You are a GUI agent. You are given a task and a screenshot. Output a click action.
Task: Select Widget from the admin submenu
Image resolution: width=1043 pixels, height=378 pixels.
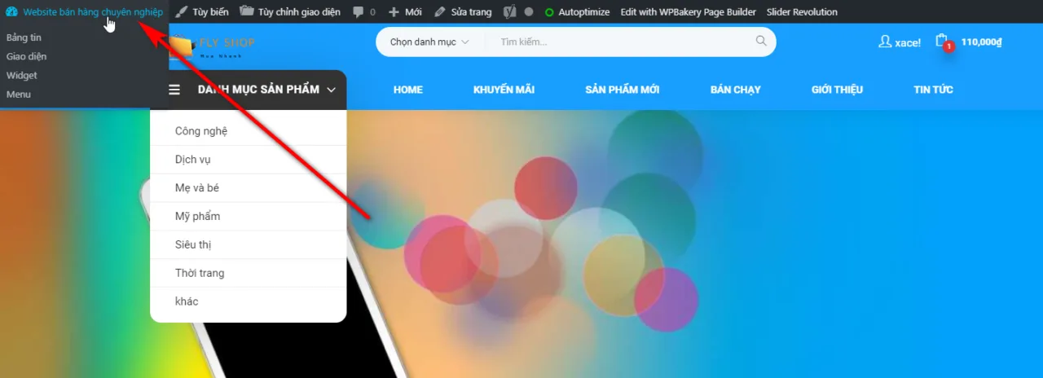tap(22, 75)
